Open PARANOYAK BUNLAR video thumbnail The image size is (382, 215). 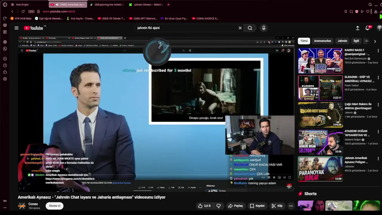coord(320,169)
